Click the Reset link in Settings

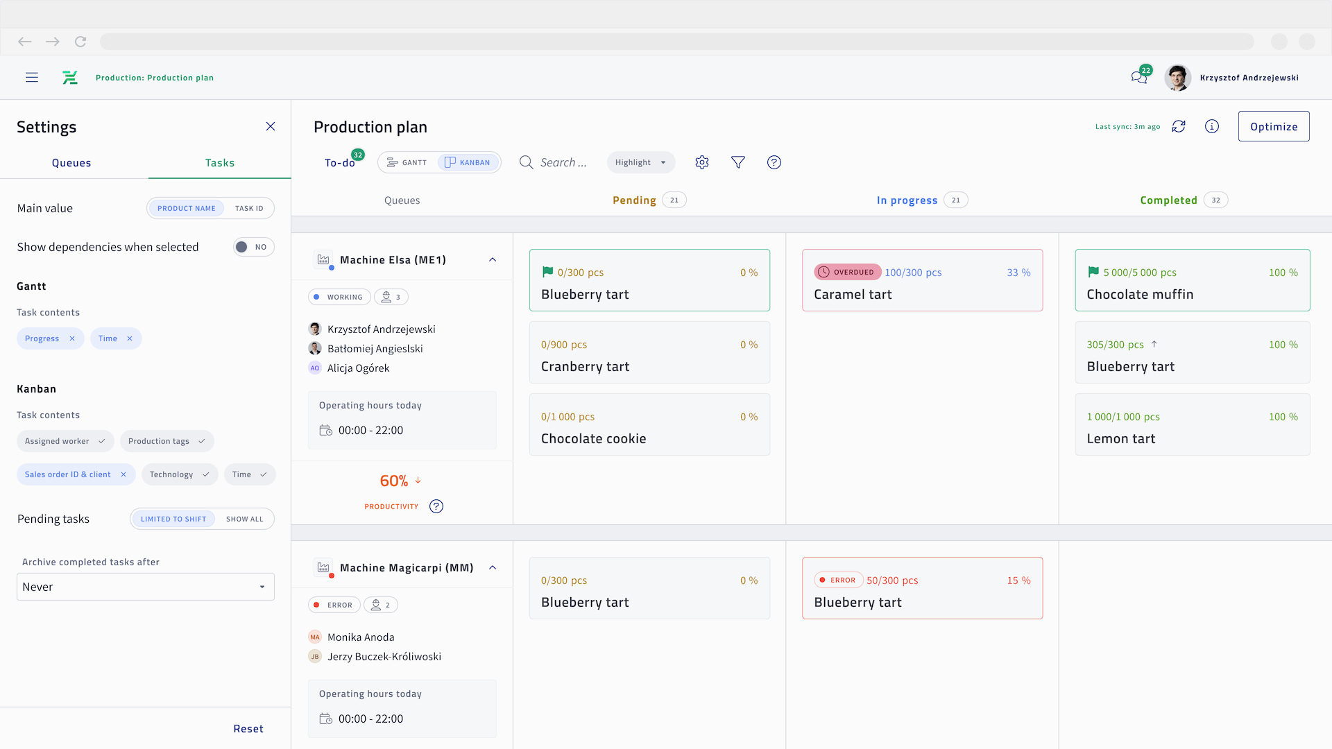248,728
